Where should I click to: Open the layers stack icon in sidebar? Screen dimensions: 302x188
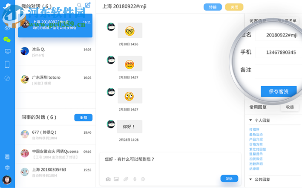7,168
